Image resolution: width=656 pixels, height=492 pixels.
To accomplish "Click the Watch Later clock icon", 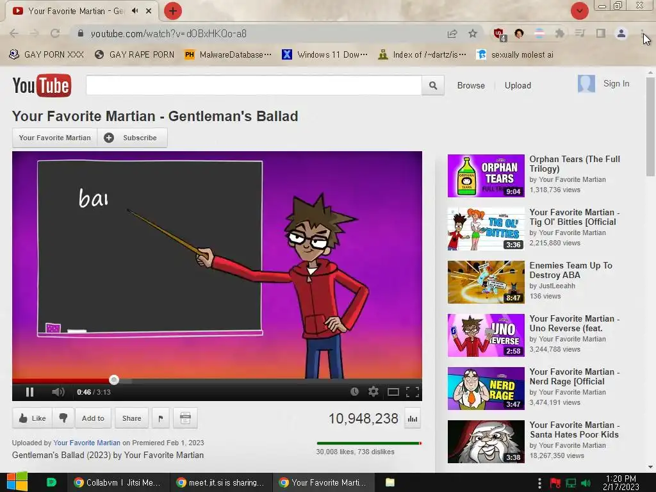I will point(354,391).
